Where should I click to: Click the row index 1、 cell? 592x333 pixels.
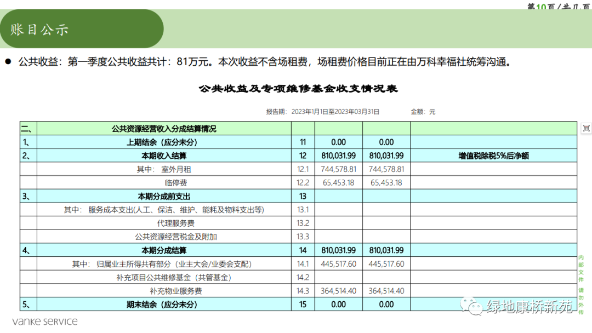(x=29, y=142)
